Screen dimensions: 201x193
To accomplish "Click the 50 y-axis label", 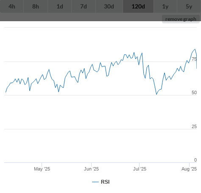I will tap(194, 92).
